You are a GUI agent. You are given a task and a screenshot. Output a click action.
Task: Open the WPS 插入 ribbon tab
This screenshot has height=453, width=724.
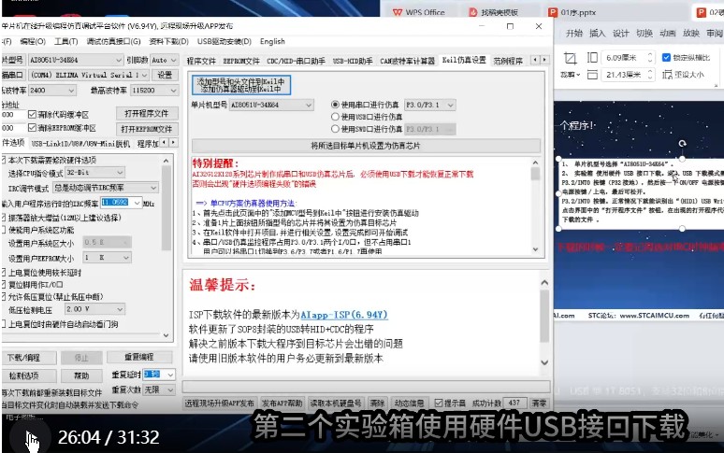tap(597, 34)
